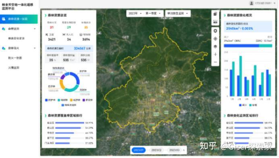
Task: Toggle blue series in bar chart legend
Action: coord(243,105)
